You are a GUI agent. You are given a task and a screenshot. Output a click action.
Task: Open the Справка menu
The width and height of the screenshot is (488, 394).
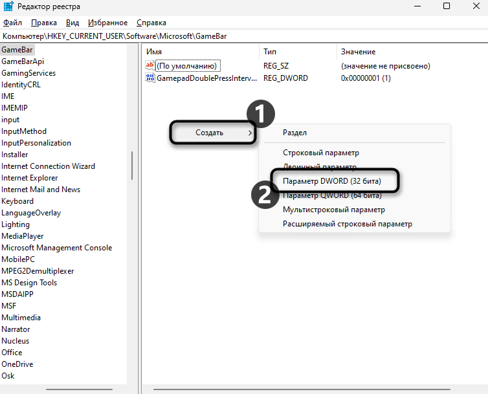(151, 23)
